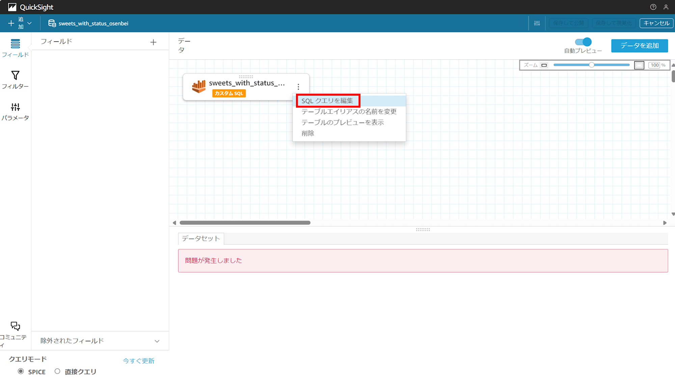Switch to the データセット tab
Viewport: 675px width, 386px height.
[201, 238]
